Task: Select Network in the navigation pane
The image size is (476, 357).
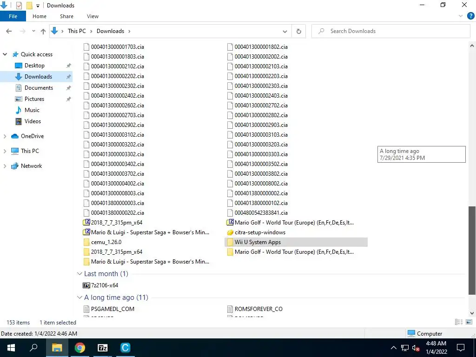Action: pyautogui.click(x=31, y=166)
